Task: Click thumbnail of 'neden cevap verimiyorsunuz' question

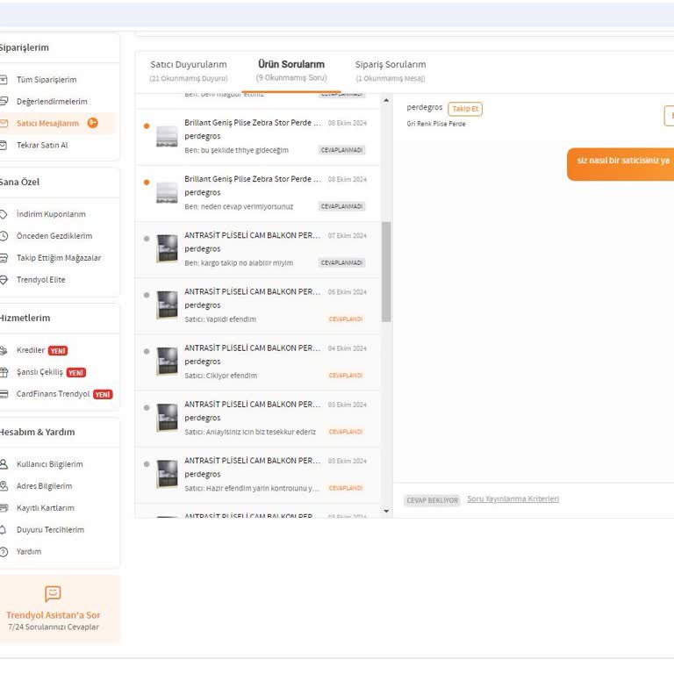Action: (167, 192)
